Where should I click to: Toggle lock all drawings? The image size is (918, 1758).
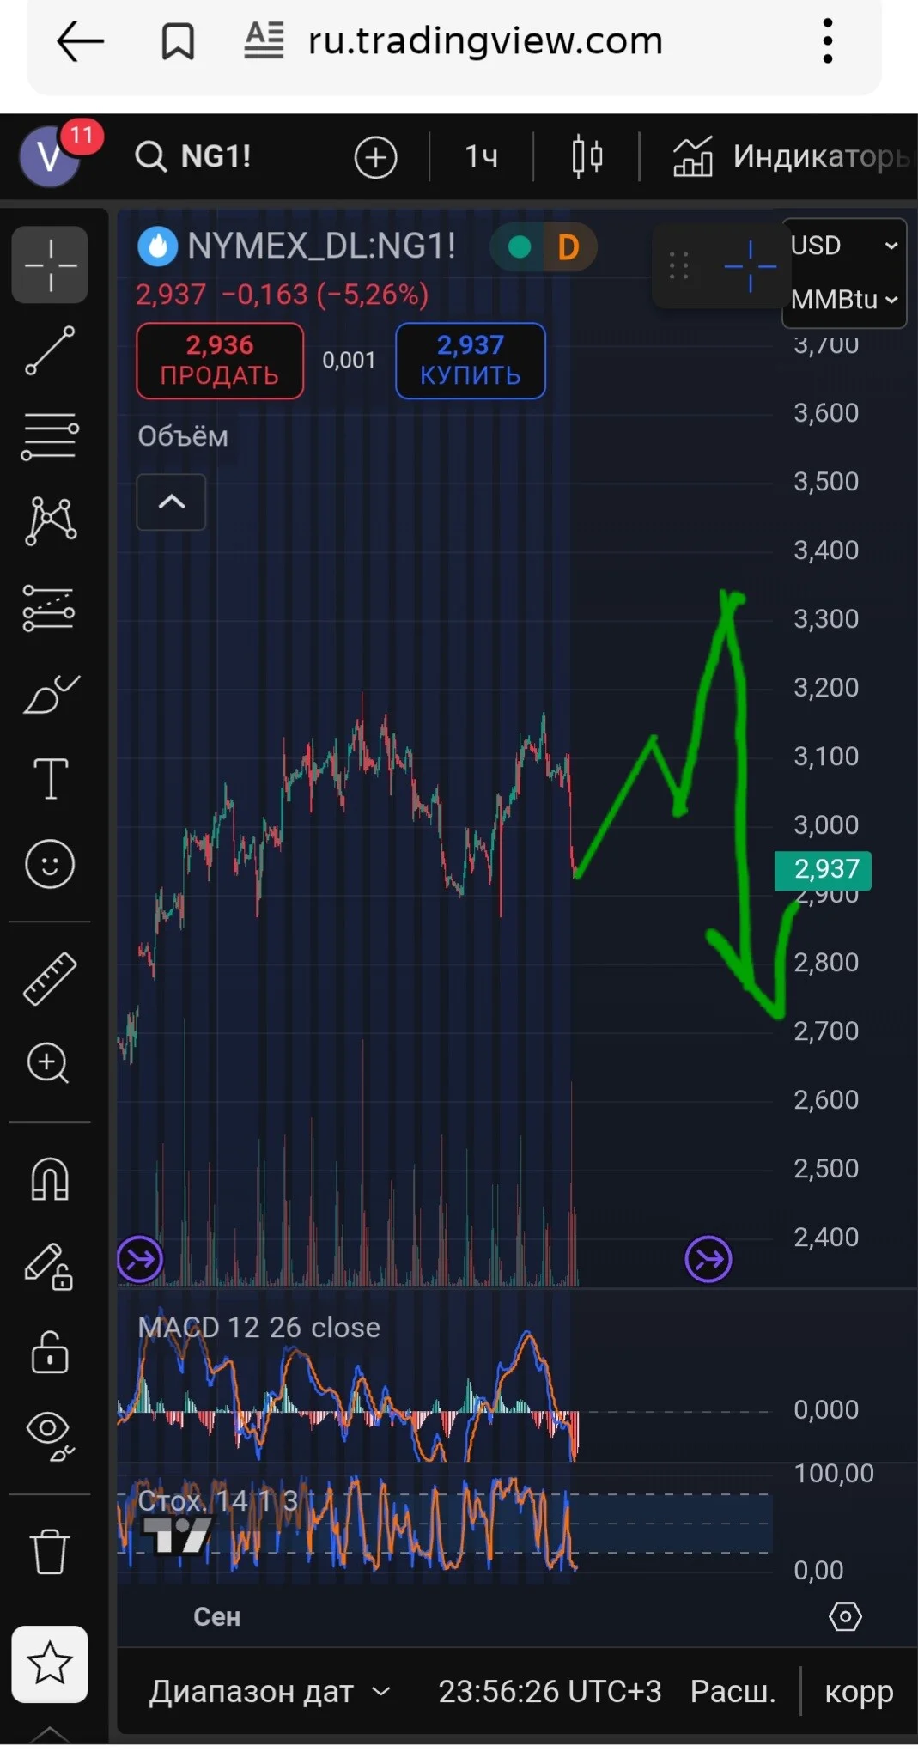click(x=50, y=1353)
